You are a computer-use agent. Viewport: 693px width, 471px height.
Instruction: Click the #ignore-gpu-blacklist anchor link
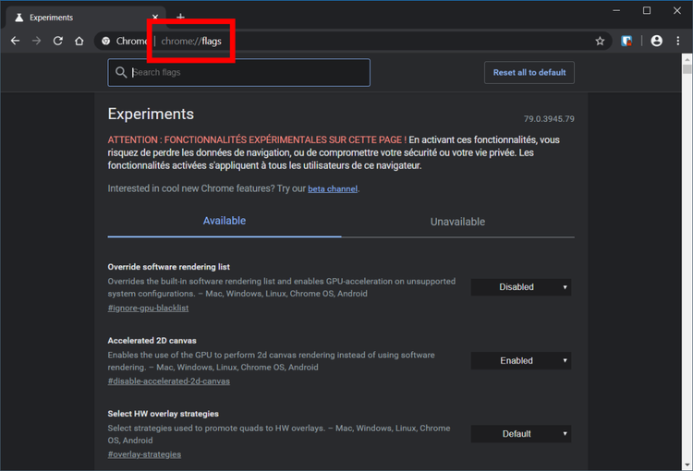pos(148,308)
